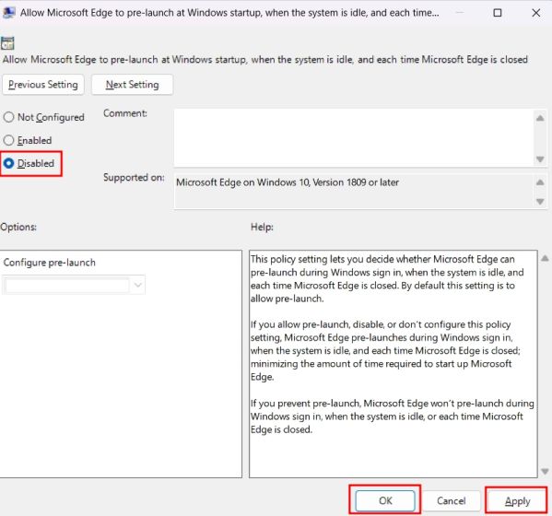Click the policy setting icon below title bar

click(x=7, y=43)
